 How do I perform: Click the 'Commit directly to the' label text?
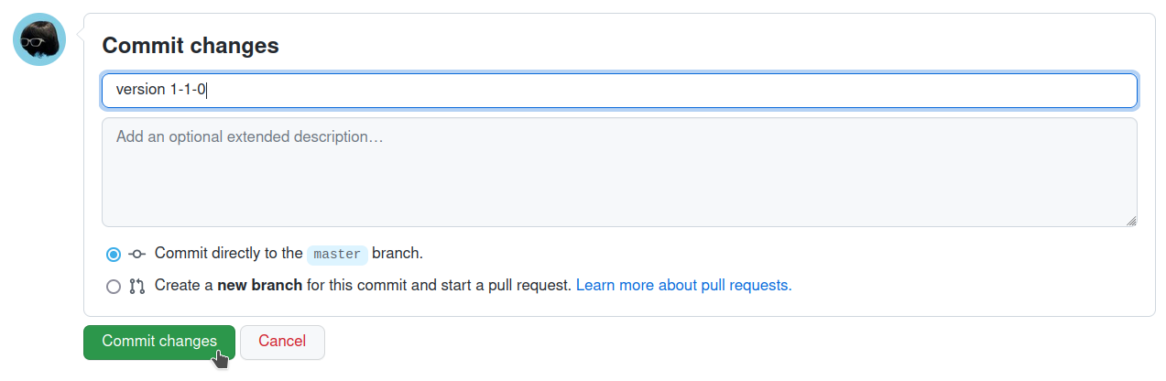[x=228, y=253]
